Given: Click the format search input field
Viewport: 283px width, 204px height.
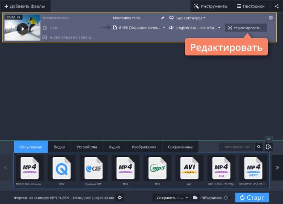Looking at the screenshot, I should [236, 147].
